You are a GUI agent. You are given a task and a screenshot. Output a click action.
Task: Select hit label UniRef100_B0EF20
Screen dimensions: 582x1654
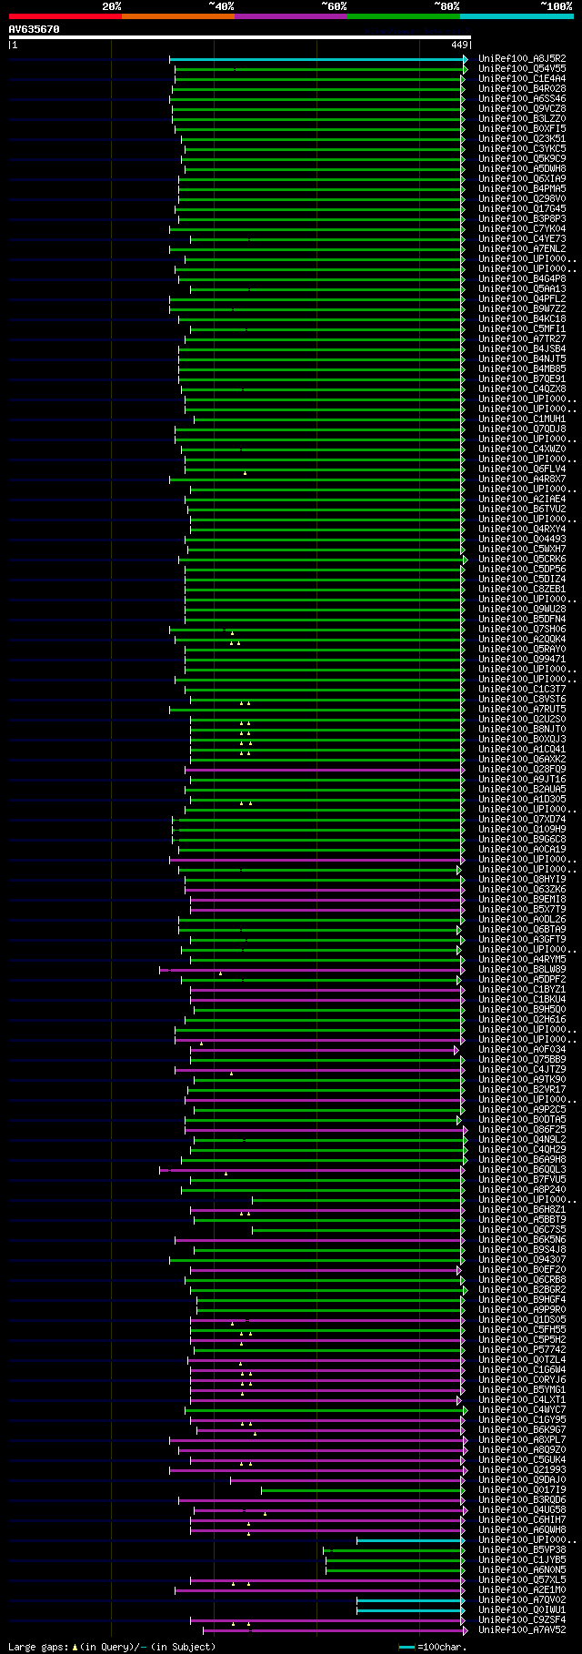pos(522,1269)
